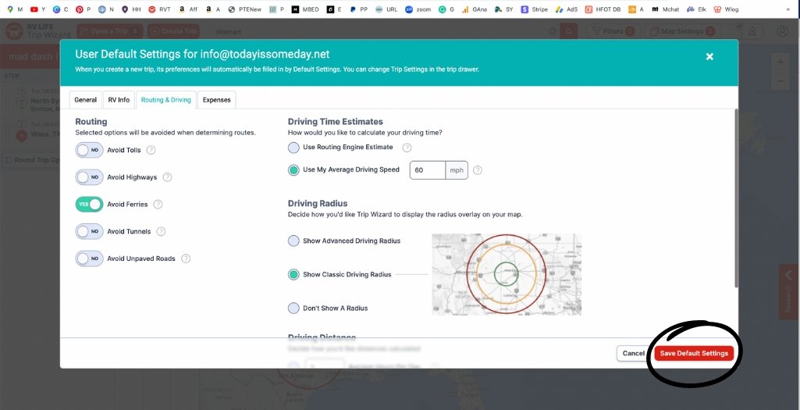Open the 'SY' bookmark
800x410 pixels.
click(504, 9)
